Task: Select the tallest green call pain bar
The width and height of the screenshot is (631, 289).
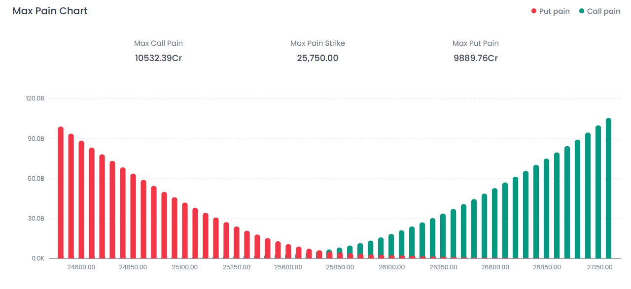Action: tap(608, 188)
